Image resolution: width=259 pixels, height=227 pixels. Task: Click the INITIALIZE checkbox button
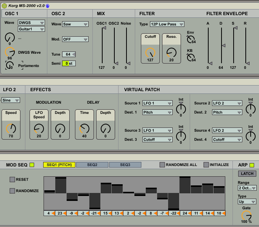(206, 165)
